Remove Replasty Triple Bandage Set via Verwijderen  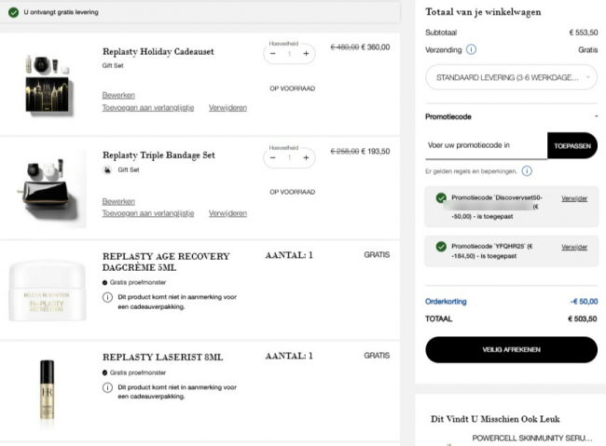coord(227,213)
